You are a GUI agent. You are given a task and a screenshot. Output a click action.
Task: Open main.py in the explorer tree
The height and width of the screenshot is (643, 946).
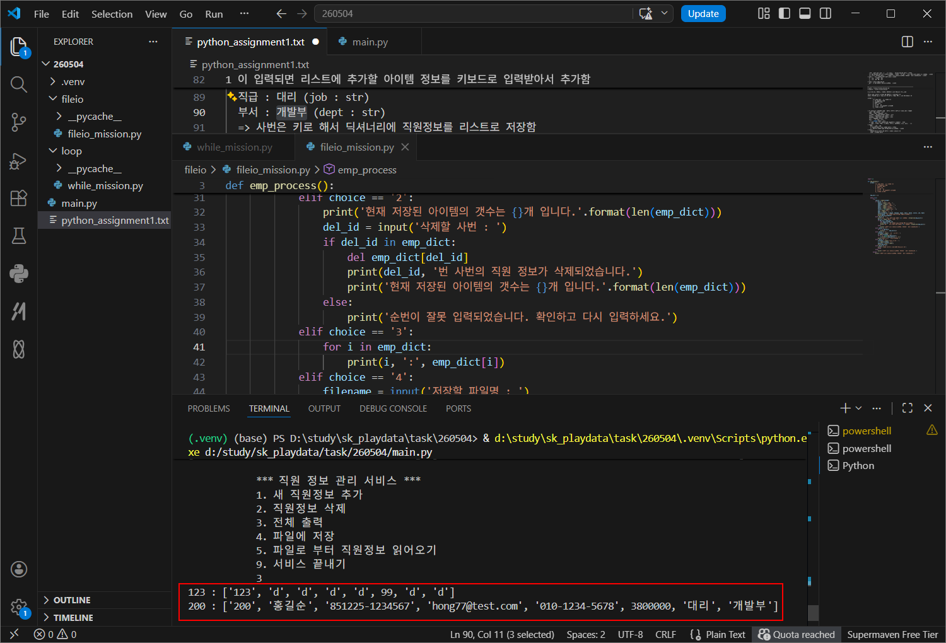(x=105, y=203)
